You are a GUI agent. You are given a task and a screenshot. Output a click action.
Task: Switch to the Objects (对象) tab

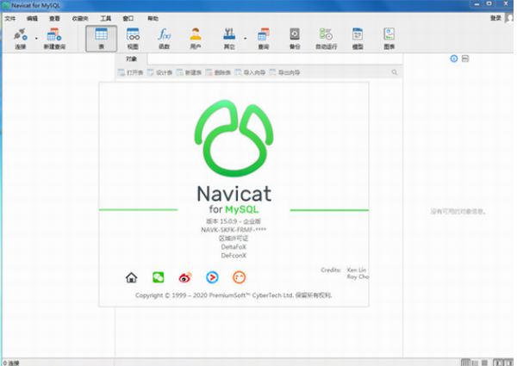tap(131, 59)
